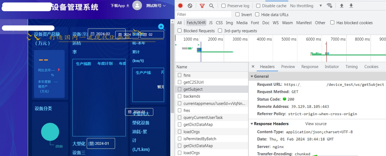Click into the network Filter text field

coord(203,15)
